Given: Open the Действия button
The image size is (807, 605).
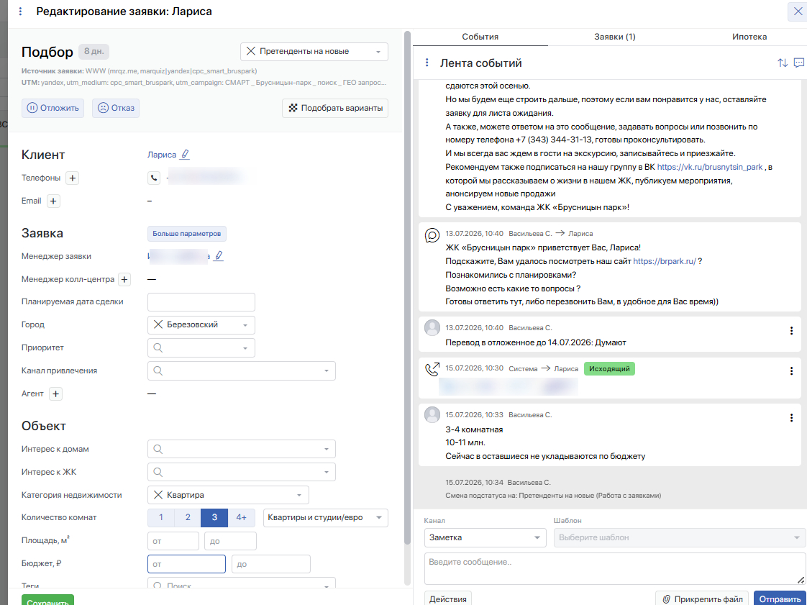Looking at the screenshot, I should click(448, 599).
